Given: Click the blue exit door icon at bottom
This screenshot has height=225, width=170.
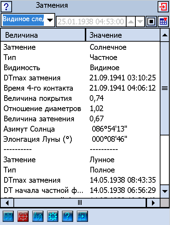Looking at the screenshot, I should tap(82, 216).
